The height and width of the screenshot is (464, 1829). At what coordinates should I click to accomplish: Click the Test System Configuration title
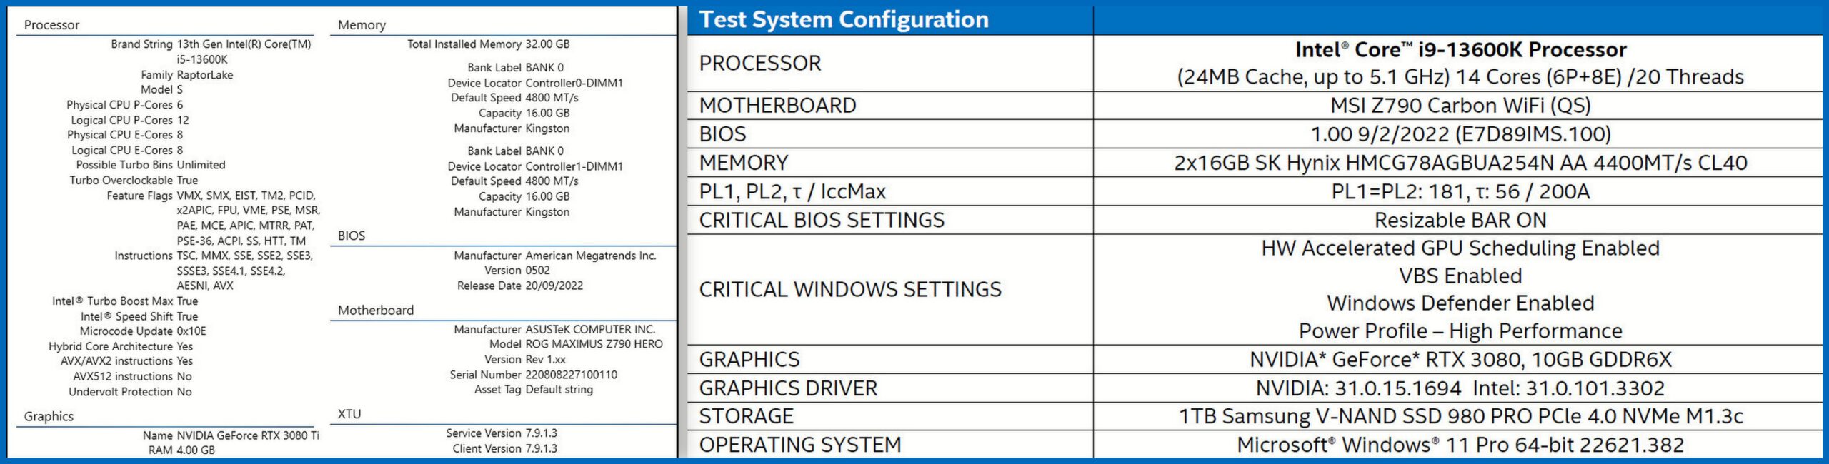[x=844, y=19]
